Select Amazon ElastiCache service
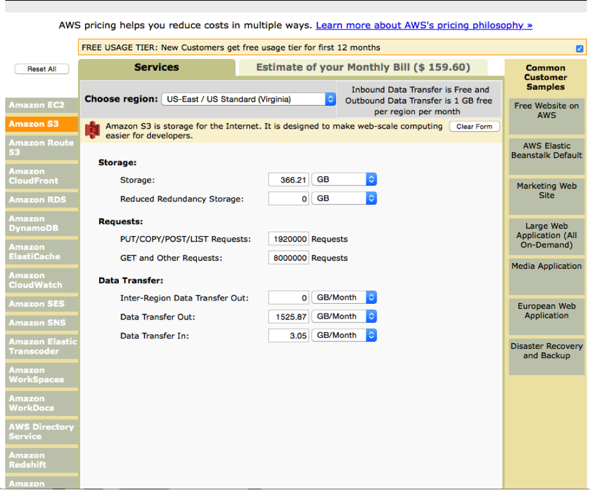Screen dimensions: 590x490 42,252
